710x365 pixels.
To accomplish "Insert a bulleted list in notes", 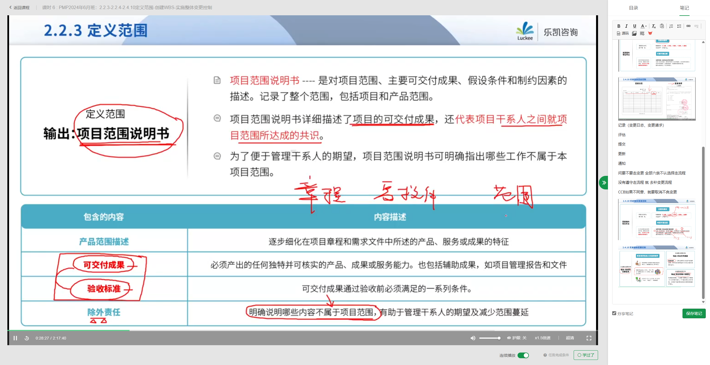I will pos(679,26).
